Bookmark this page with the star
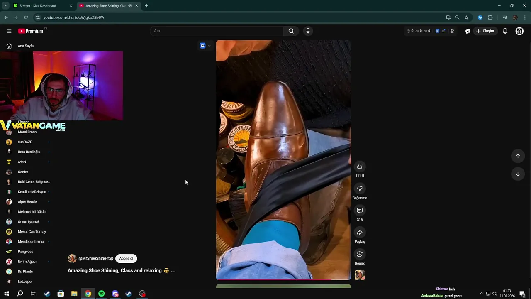 pos(466,17)
